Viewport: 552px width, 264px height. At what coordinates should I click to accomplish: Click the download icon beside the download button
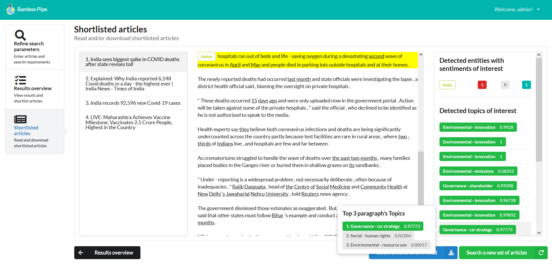pos(451,253)
